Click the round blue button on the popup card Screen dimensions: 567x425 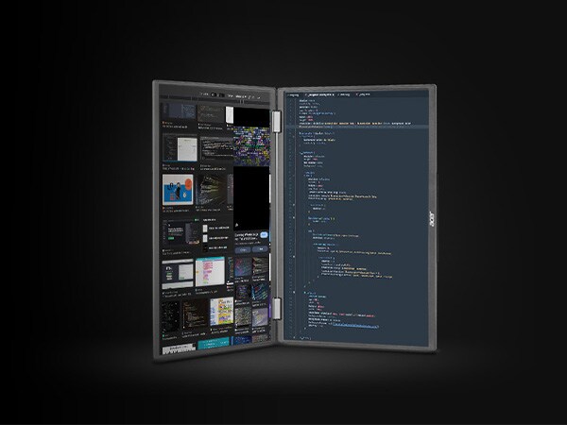point(264,235)
